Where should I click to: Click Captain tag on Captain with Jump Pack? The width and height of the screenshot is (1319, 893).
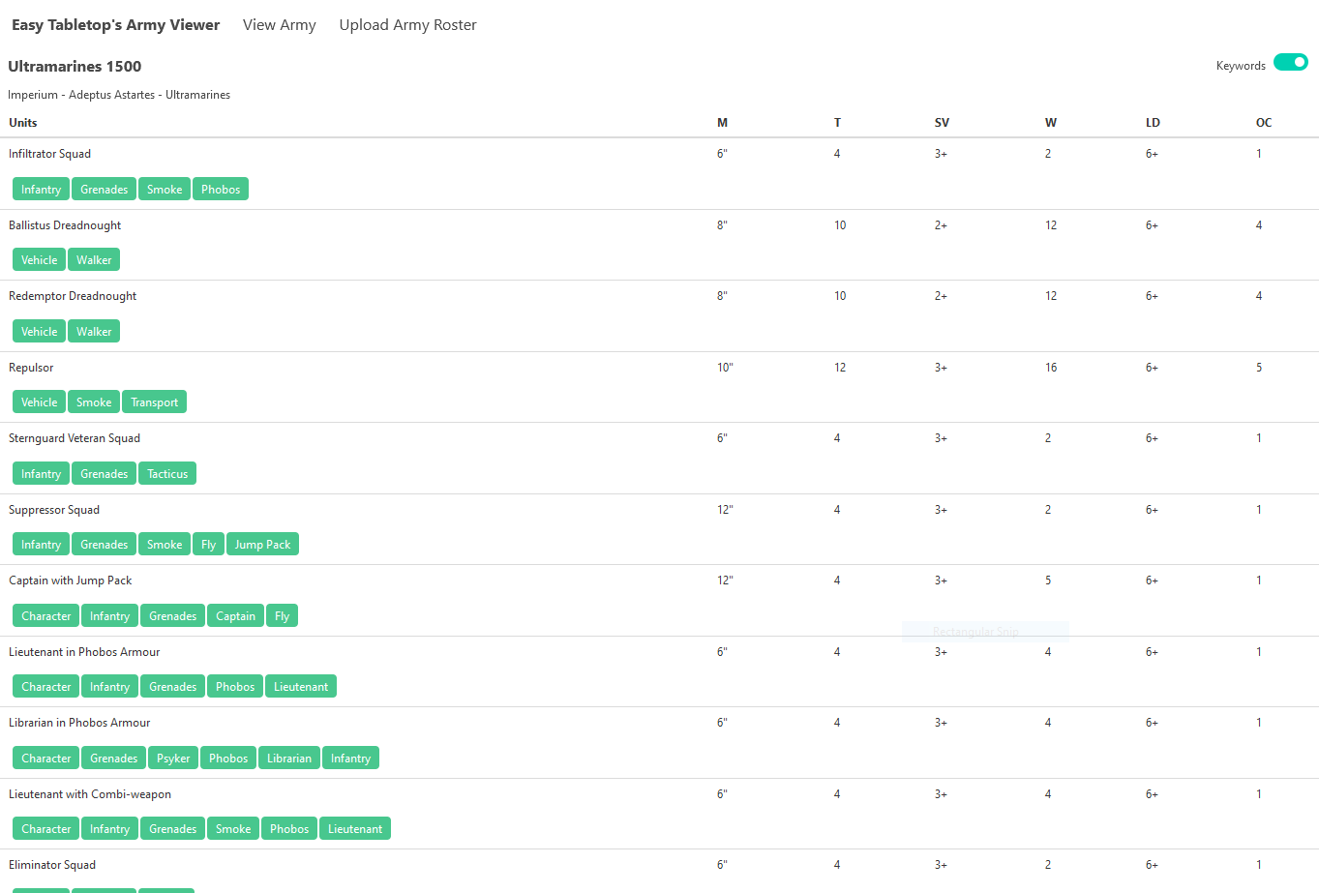pyautogui.click(x=235, y=616)
